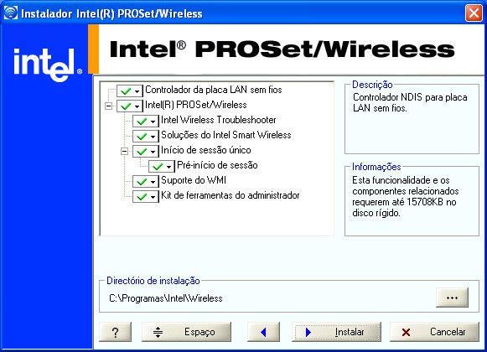
Task: Cancel setup with the Cancelar button
Action: pos(434,332)
